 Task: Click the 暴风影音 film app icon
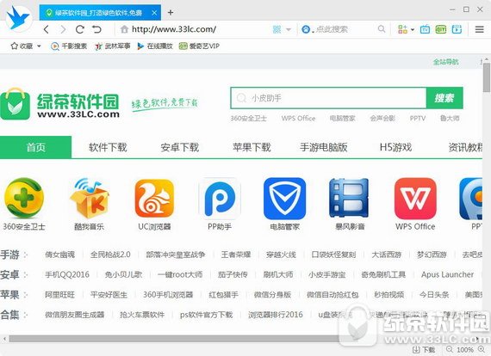pos(349,198)
